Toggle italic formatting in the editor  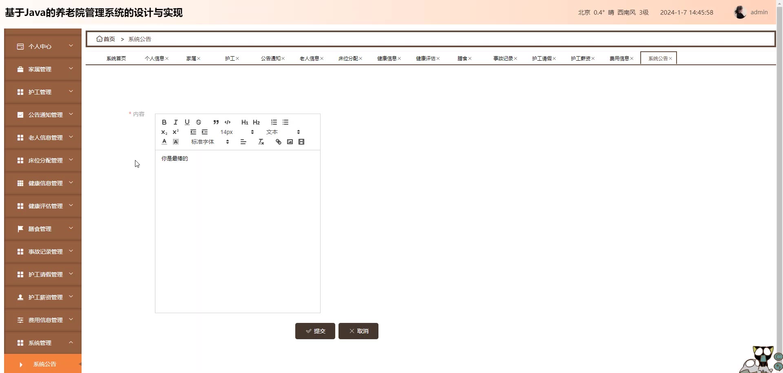[175, 122]
